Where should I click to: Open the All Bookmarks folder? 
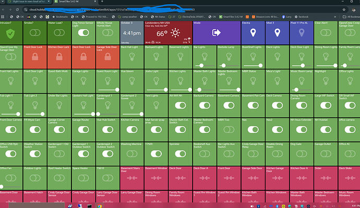351,17
